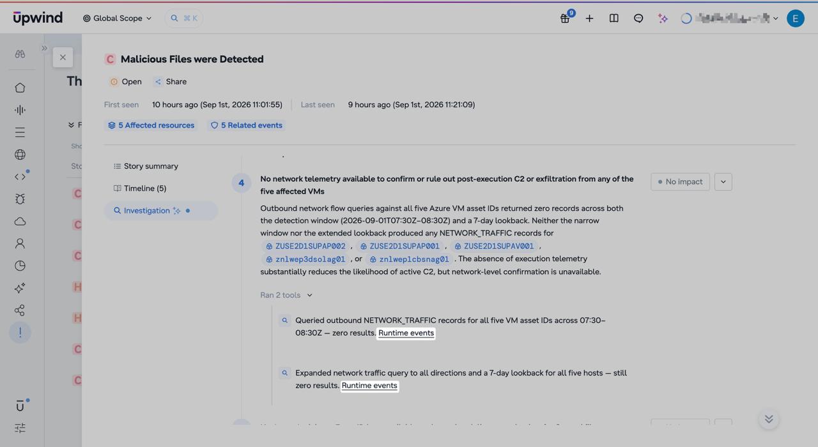
Task: Open the person identity sidebar icon
Action: pyautogui.click(x=20, y=243)
